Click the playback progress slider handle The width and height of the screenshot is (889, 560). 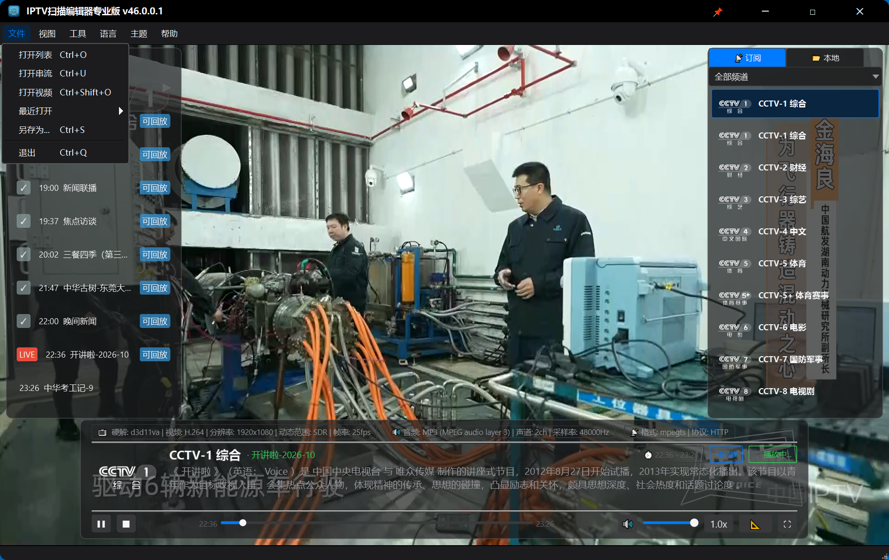pos(243,523)
